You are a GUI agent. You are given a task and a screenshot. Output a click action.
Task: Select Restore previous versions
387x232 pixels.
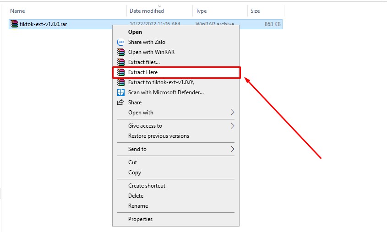(158, 136)
